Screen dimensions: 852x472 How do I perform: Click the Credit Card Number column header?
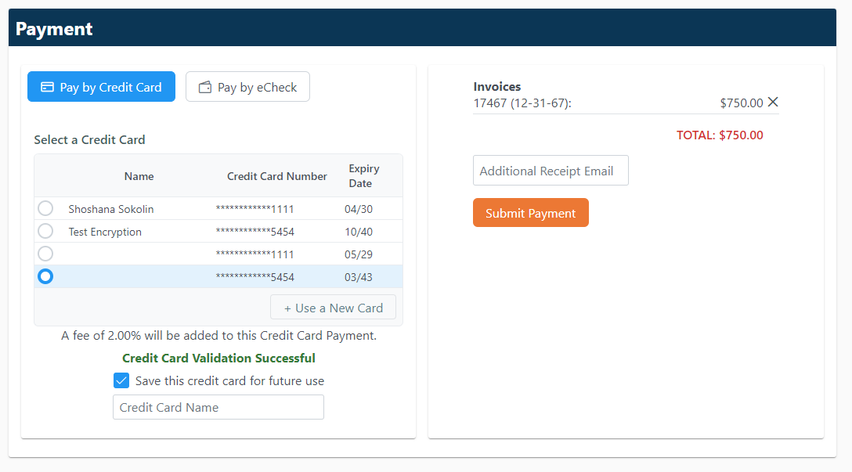pos(276,176)
